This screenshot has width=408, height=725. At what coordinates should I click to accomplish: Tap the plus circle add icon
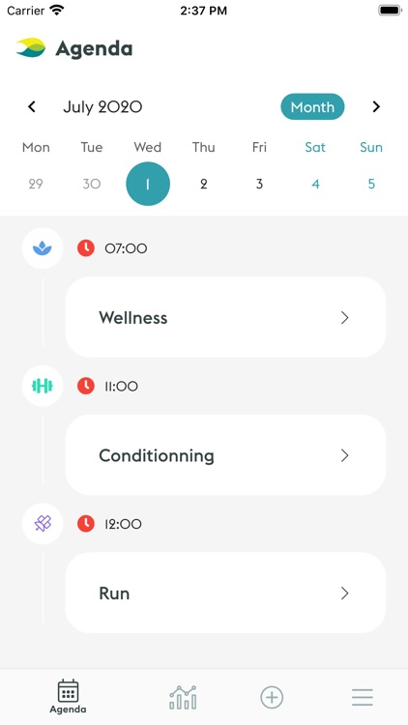[272, 697]
